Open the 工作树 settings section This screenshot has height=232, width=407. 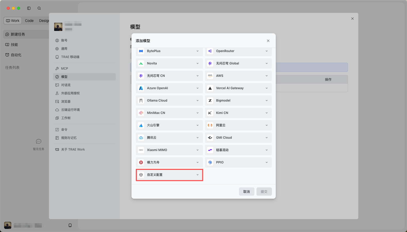pos(84,118)
